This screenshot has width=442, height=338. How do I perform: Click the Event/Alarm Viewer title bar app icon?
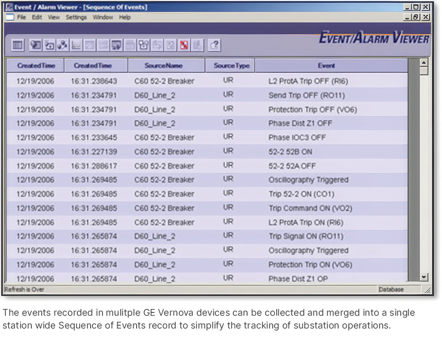tap(9, 7)
